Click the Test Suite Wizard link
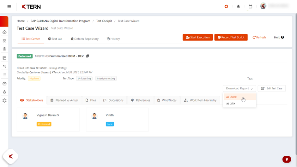The height and width of the screenshot is (167, 297). click(62, 28)
